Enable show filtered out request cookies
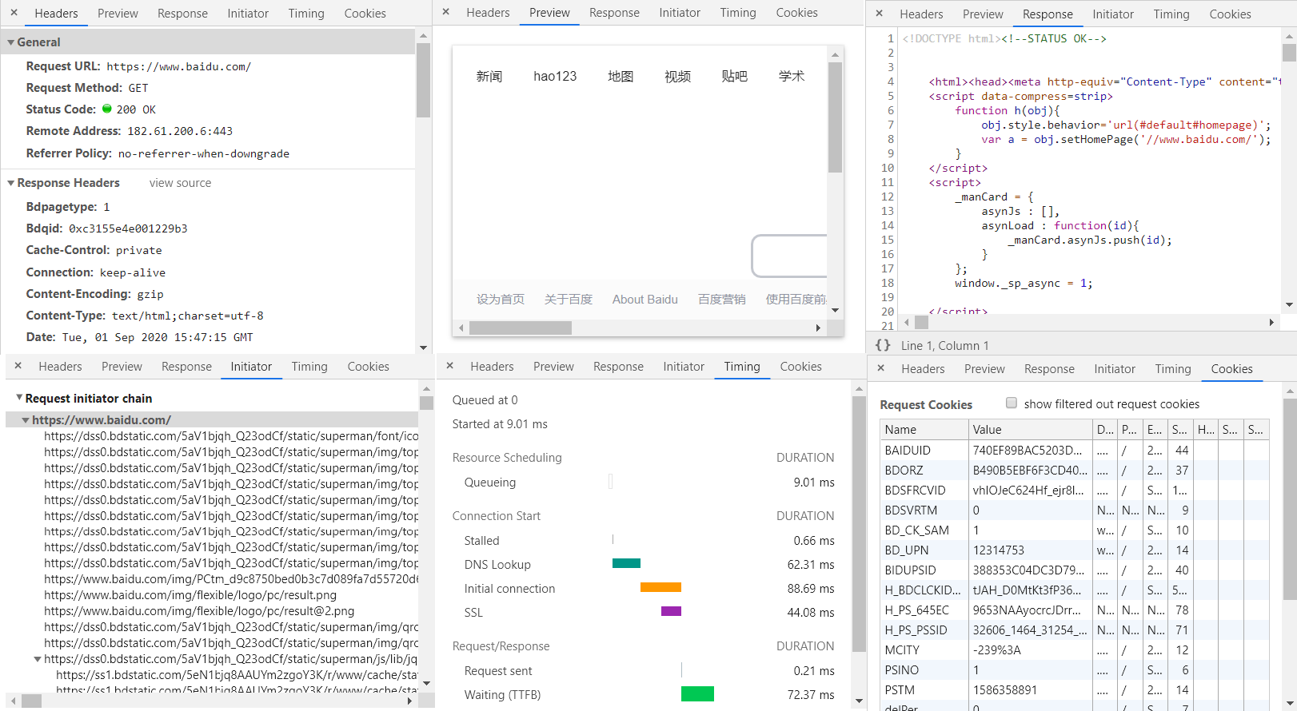 coord(1012,403)
